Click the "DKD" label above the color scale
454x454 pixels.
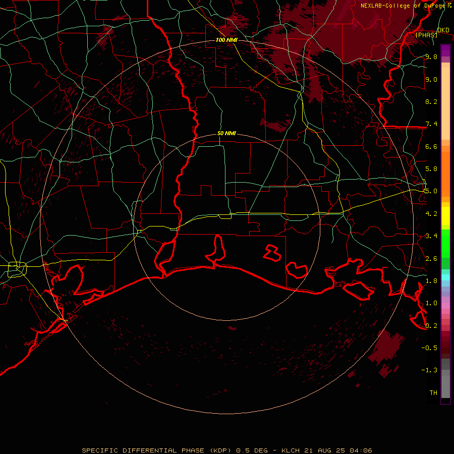(x=443, y=30)
